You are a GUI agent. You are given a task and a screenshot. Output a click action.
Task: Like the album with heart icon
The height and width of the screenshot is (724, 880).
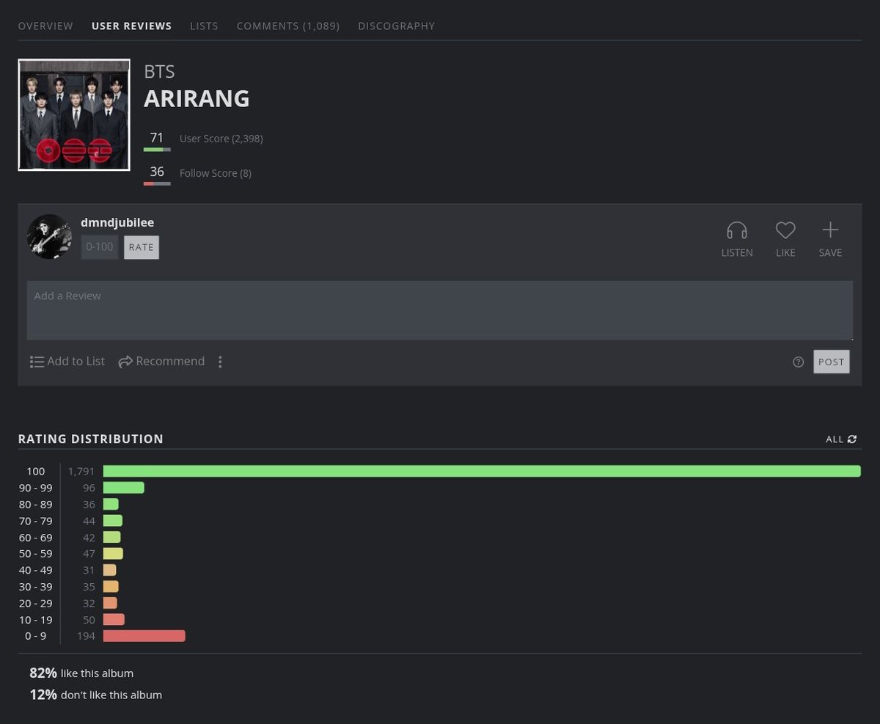coord(785,231)
